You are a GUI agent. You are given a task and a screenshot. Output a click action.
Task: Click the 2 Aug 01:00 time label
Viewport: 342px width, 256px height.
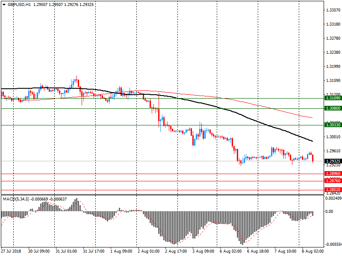pos(148,251)
